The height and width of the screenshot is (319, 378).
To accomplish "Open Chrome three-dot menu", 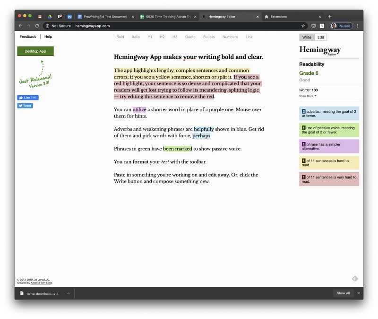I will tap(358, 26).
